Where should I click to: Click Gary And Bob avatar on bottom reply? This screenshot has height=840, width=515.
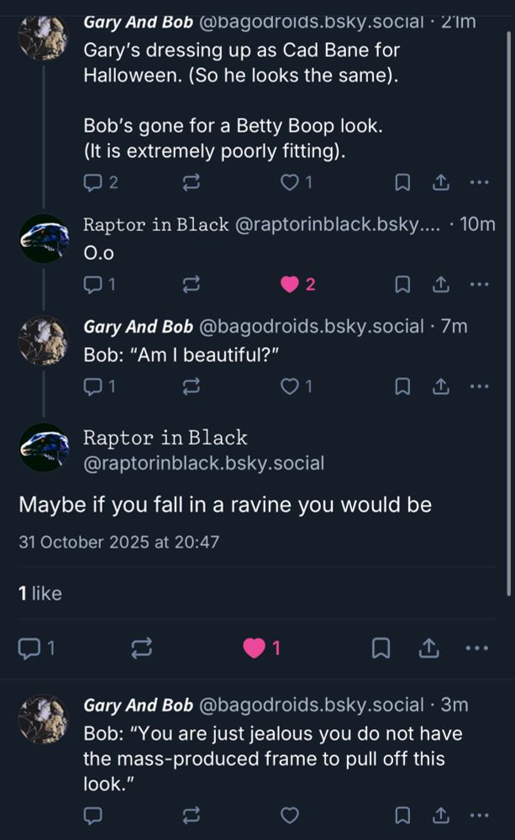tap(44, 719)
